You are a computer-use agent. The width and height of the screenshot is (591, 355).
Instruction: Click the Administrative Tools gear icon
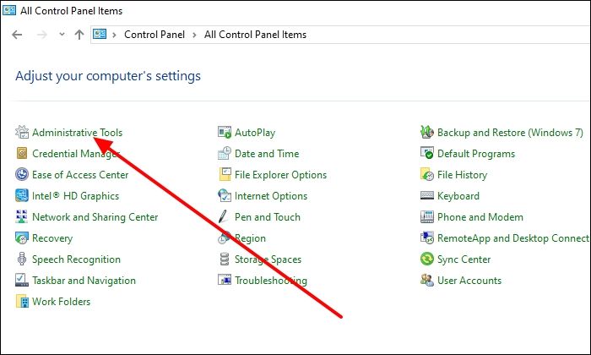tap(22, 133)
